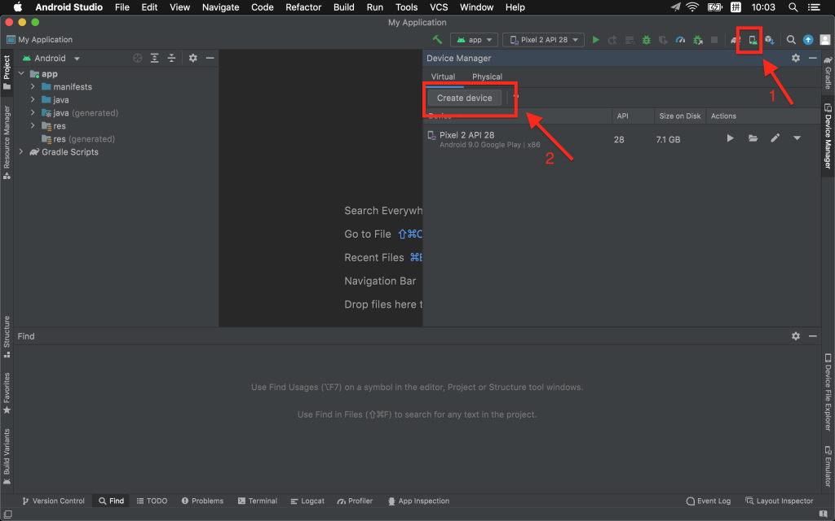Open the Version Control tool window
The image size is (835, 521).
[x=53, y=501]
